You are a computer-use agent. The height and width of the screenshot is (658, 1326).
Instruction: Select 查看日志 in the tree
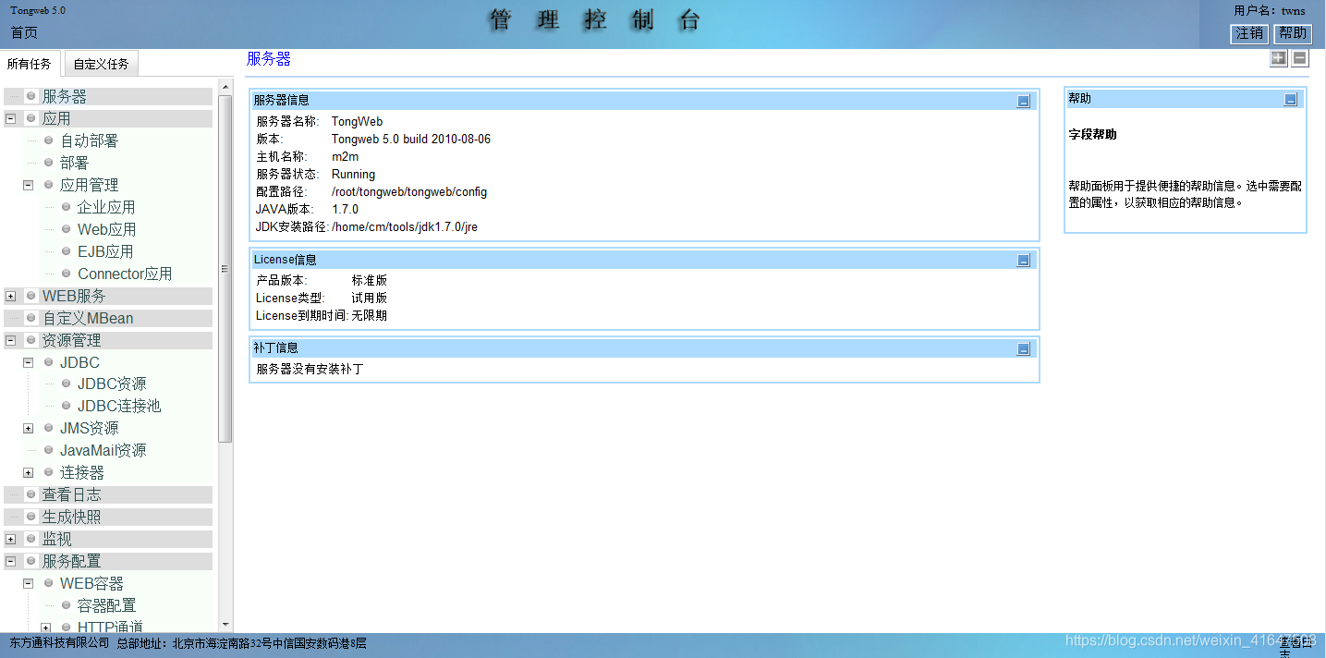pos(72,494)
